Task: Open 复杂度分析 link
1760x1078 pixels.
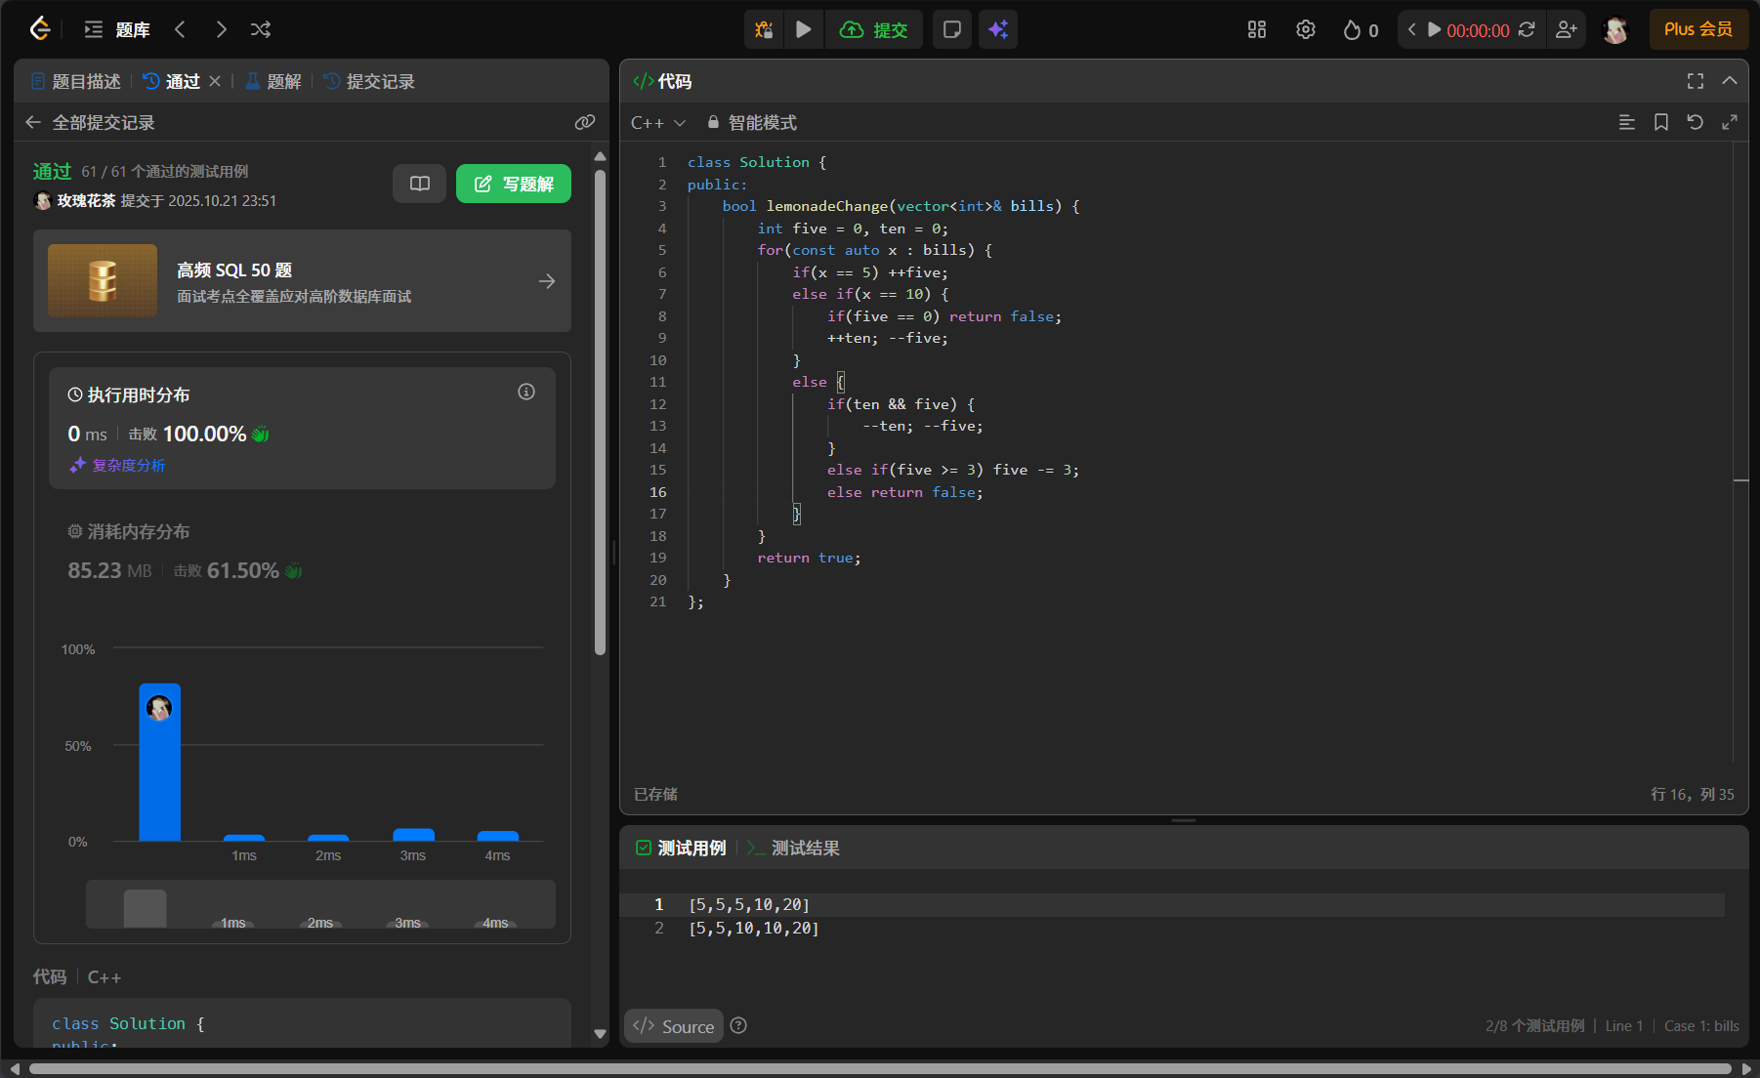Action: [x=118, y=465]
